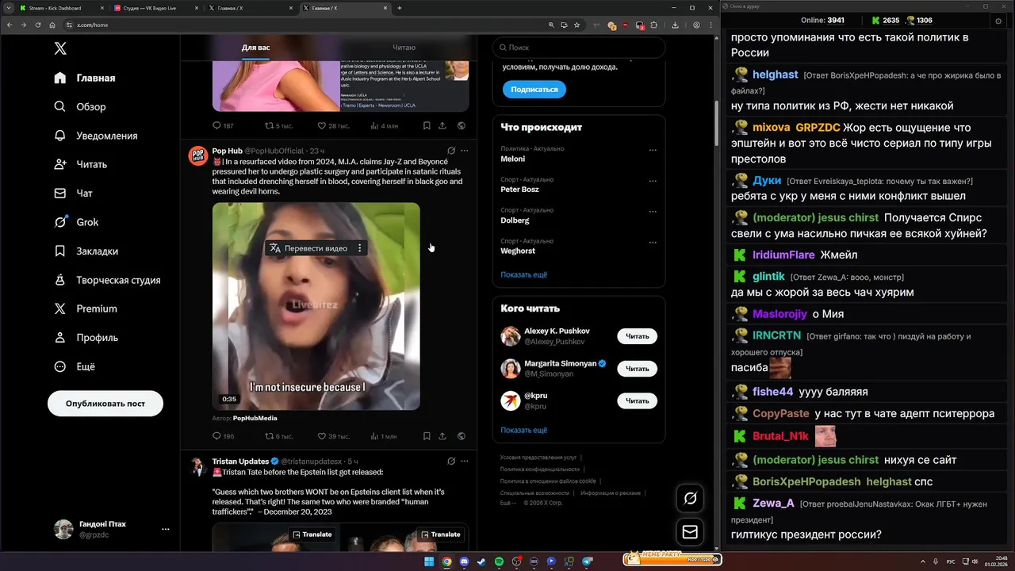The height and width of the screenshot is (571, 1015).
Task: Open Pop Hub post more options dots
Action: click(465, 151)
